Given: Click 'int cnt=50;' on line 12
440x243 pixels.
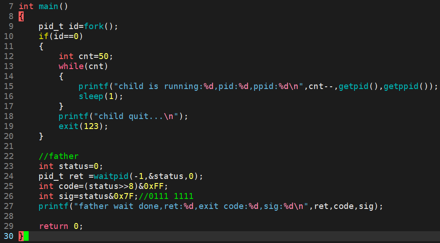Looking at the screenshot, I should click(x=86, y=56).
